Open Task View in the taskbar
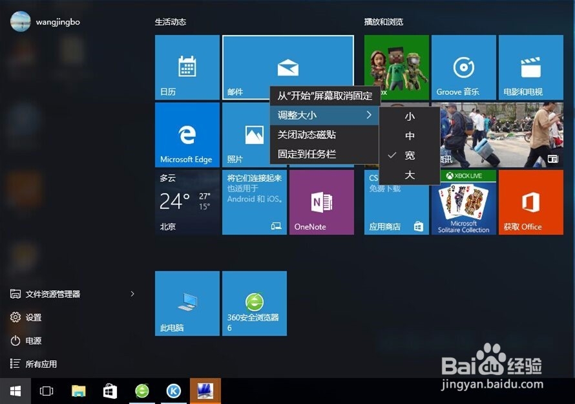The width and height of the screenshot is (575, 404). (x=47, y=391)
